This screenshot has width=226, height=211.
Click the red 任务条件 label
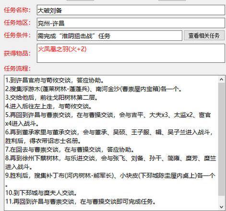pyautogui.click(x=17, y=35)
